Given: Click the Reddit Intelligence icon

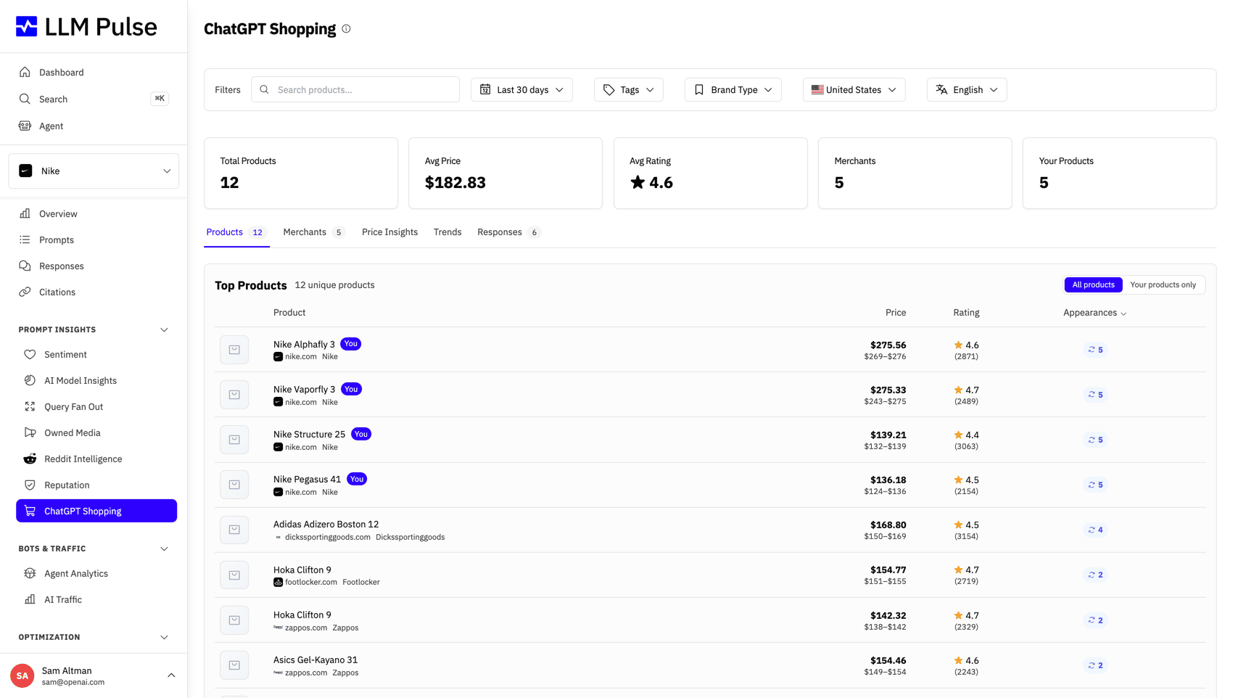Looking at the screenshot, I should 30,459.
